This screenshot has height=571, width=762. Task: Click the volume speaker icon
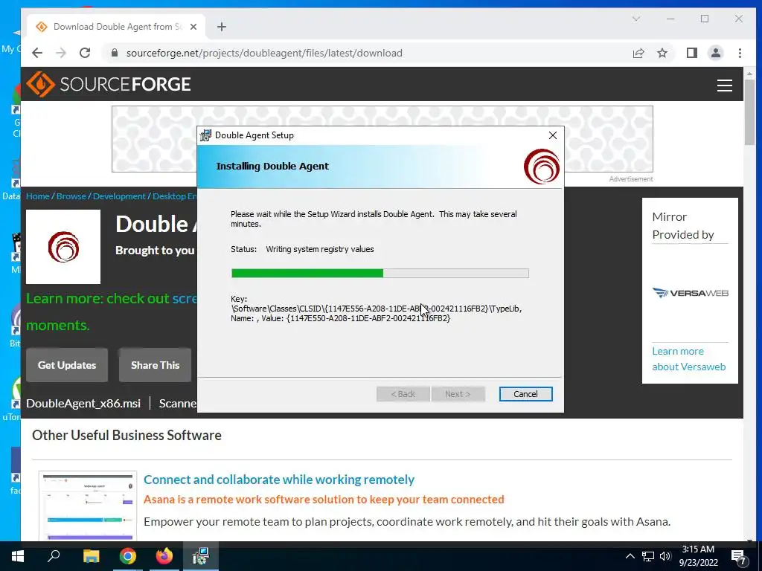tap(665, 556)
